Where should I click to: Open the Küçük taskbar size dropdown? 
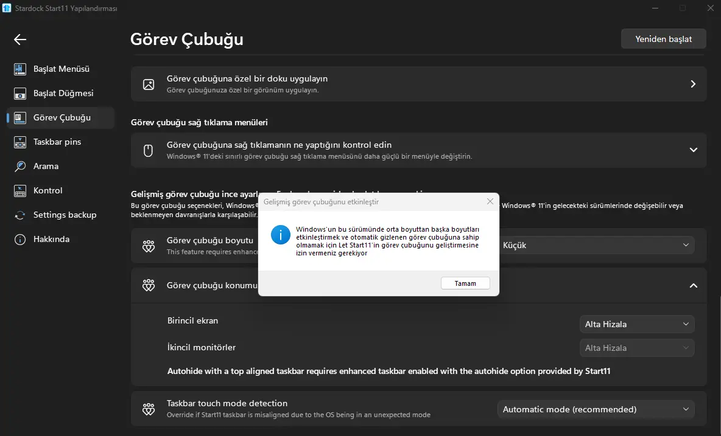pos(596,245)
